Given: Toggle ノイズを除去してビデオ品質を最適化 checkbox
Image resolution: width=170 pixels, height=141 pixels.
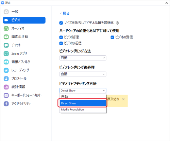Looking at the screenshot, I should click(61, 23).
